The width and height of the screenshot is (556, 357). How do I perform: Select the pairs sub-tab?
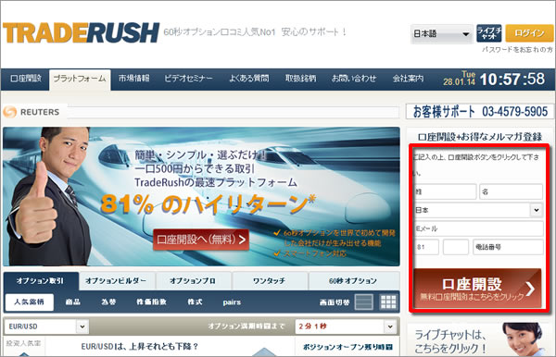[x=232, y=302]
